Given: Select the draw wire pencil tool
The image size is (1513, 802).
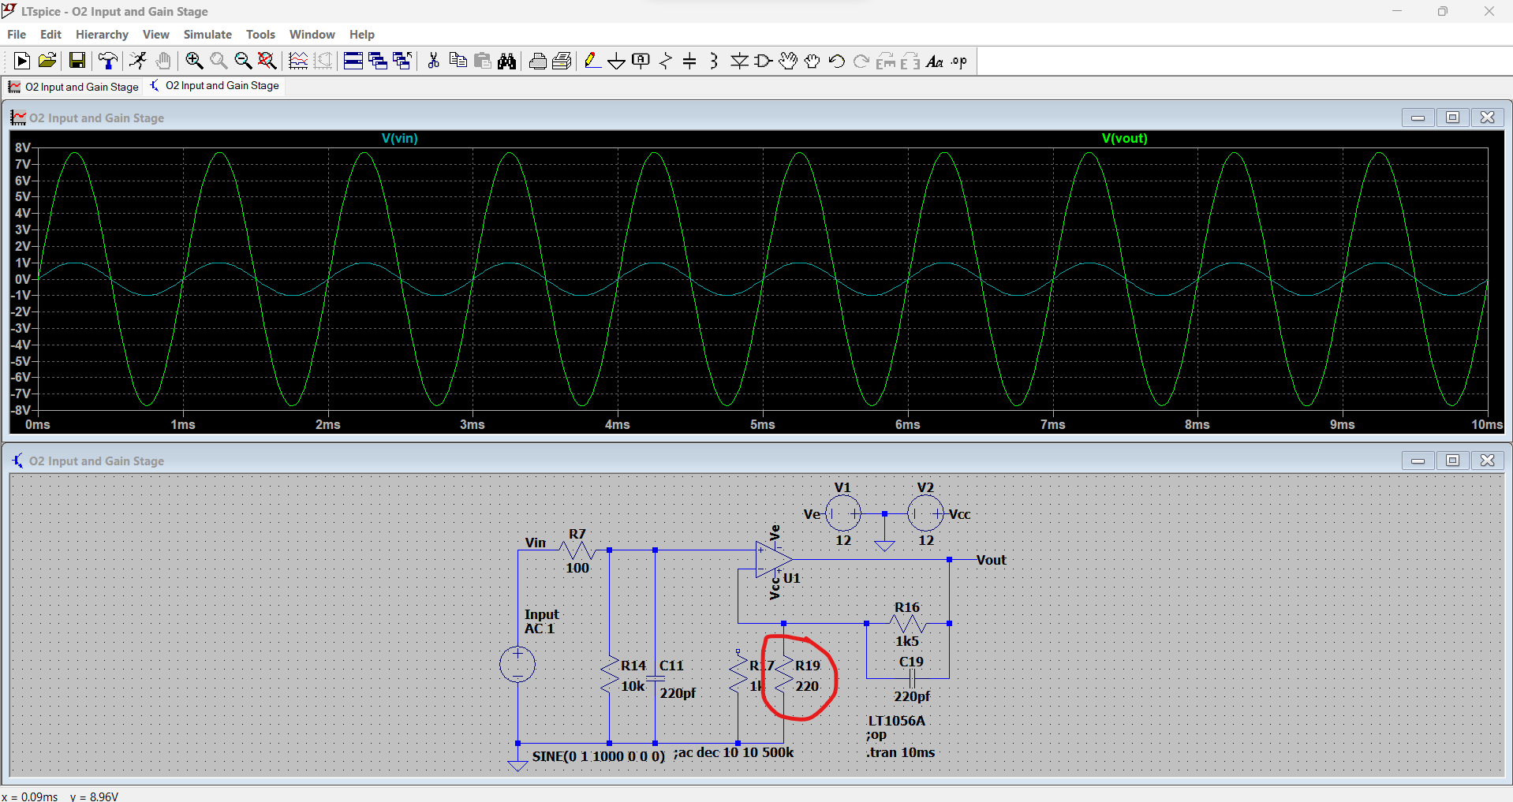Looking at the screenshot, I should coord(592,61).
